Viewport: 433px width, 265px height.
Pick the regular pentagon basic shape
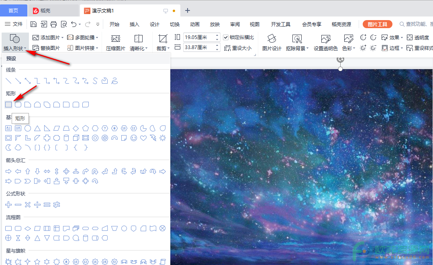pyautogui.click(x=85, y=128)
